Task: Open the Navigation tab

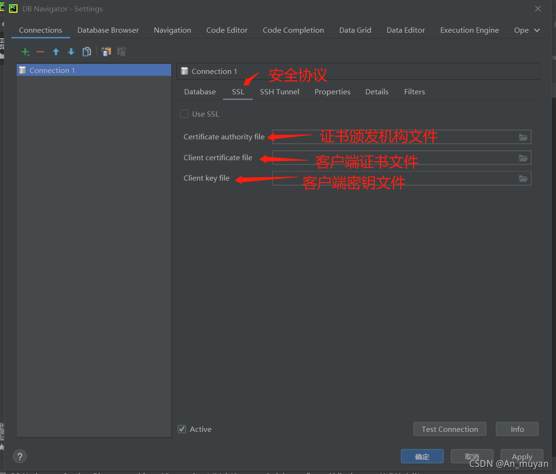Action: [172, 30]
